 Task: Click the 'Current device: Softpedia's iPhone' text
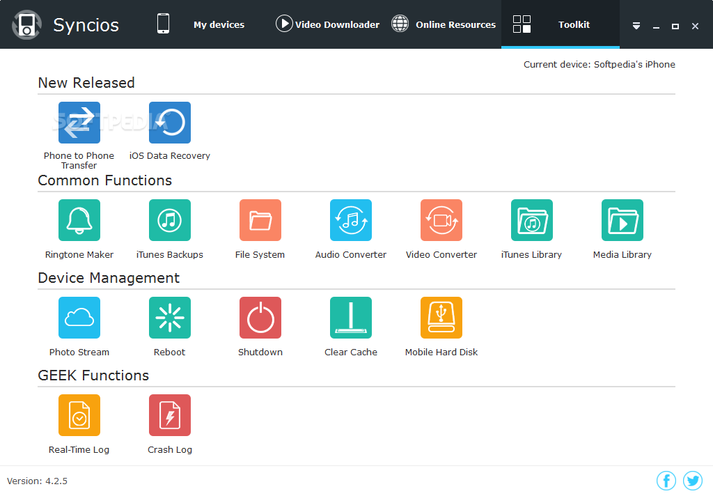(x=599, y=64)
